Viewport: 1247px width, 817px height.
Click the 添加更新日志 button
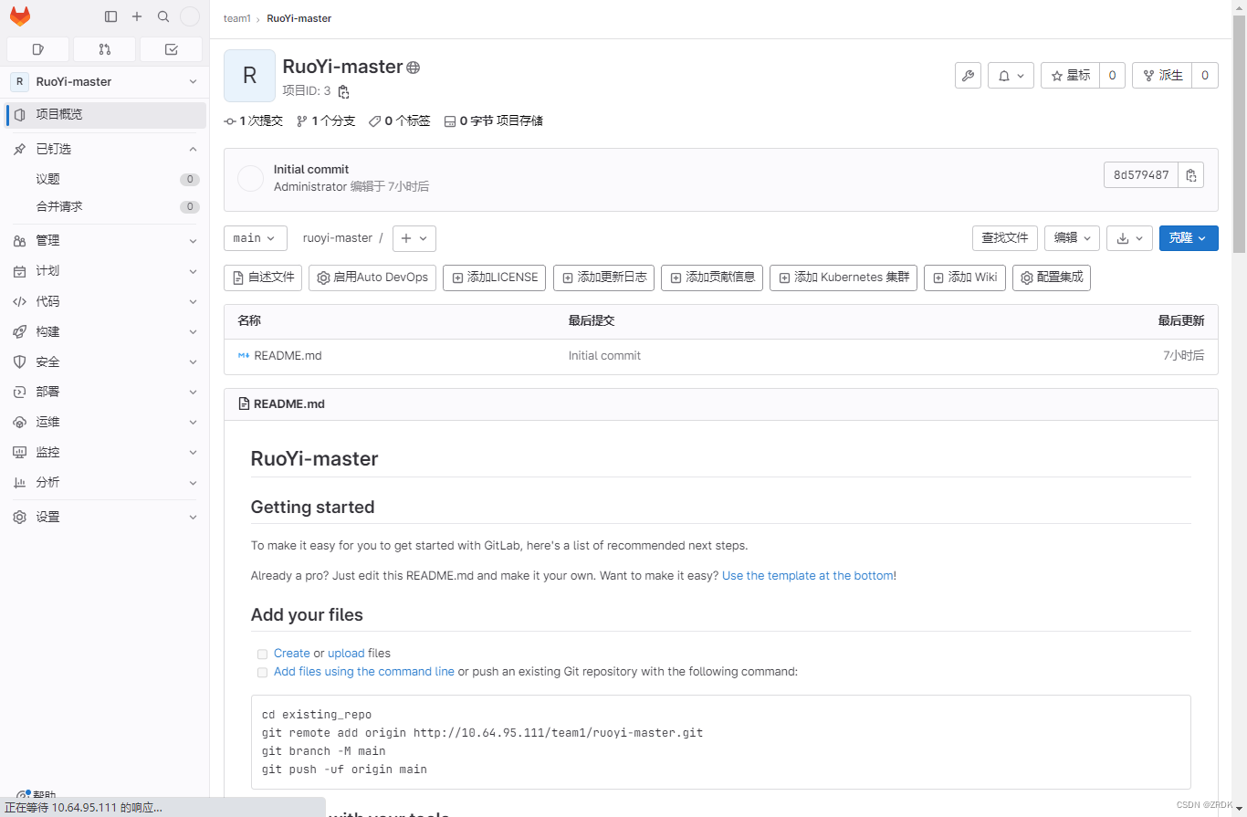(603, 278)
